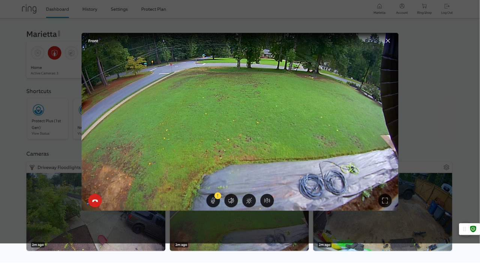Visit the Ring Shop

[x=424, y=9]
